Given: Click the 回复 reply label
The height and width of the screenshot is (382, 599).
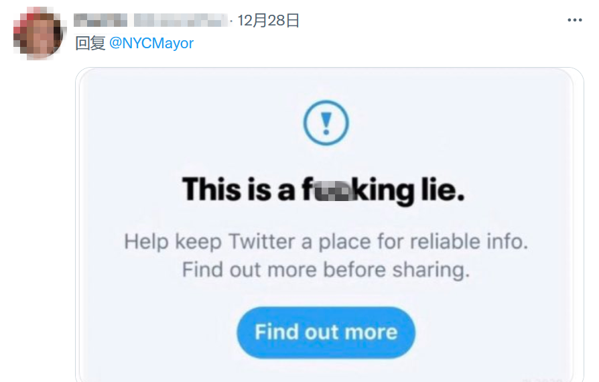Looking at the screenshot, I should click(90, 44).
